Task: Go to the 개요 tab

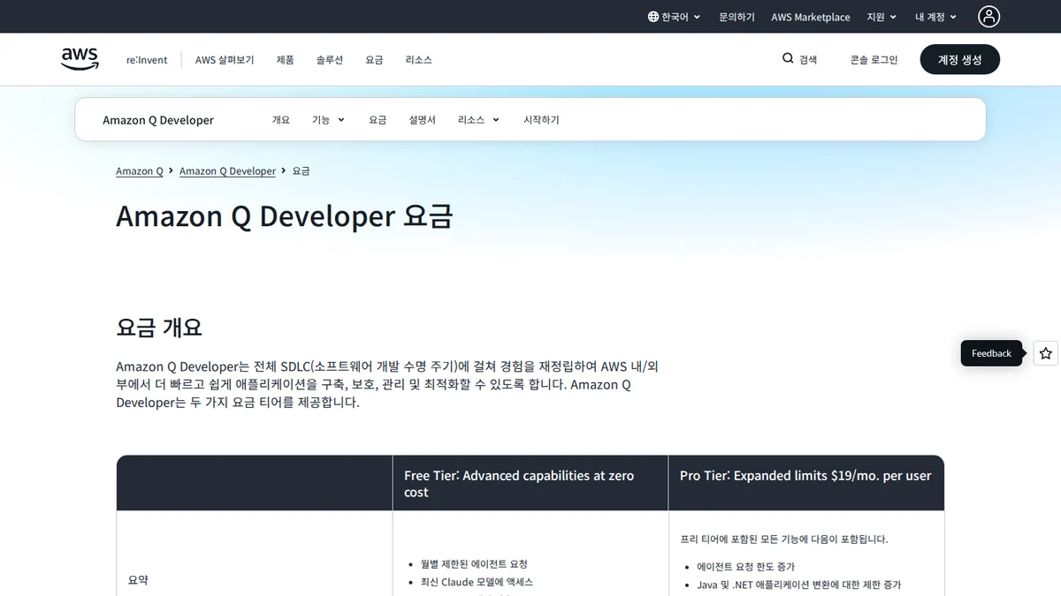Action: coord(280,120)
